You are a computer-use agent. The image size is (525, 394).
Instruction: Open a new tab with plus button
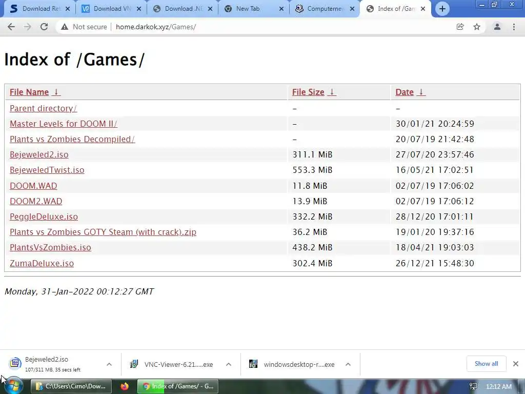[442, 9]
